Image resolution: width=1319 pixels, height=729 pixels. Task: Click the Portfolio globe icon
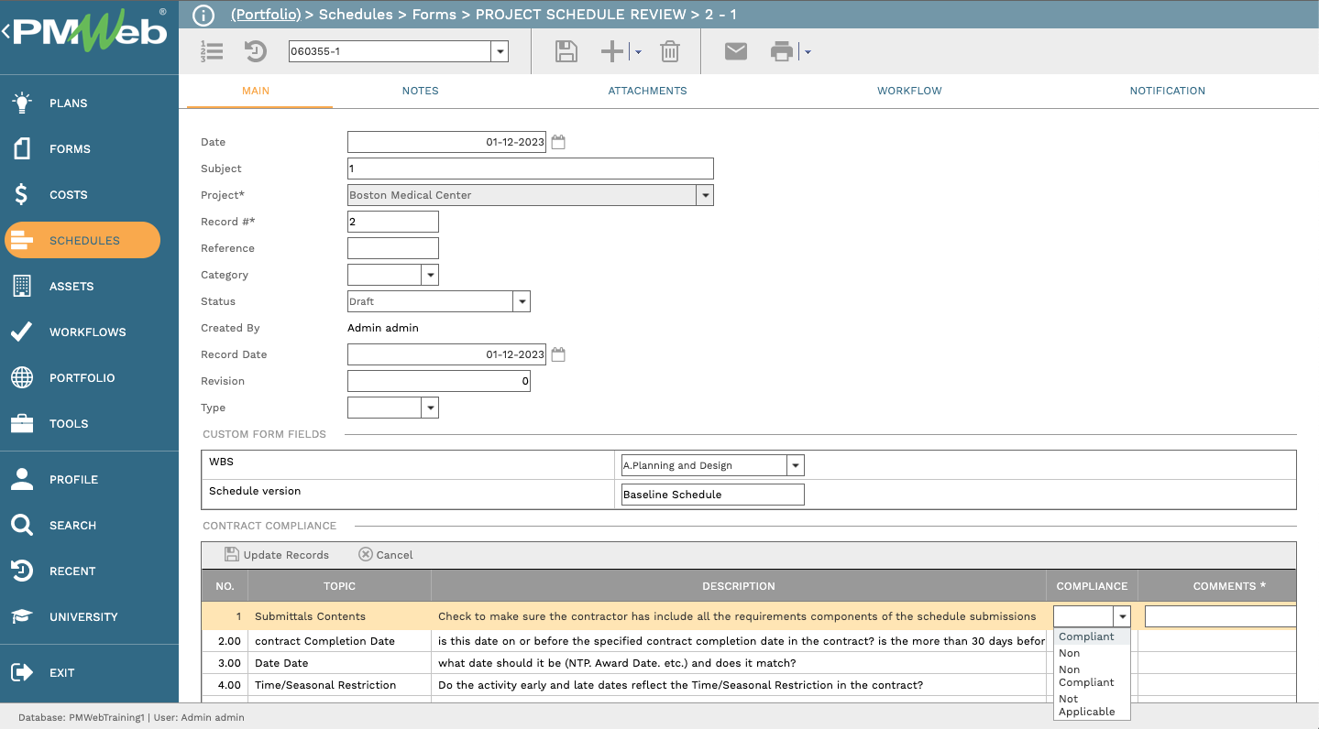tap(22, 377)
